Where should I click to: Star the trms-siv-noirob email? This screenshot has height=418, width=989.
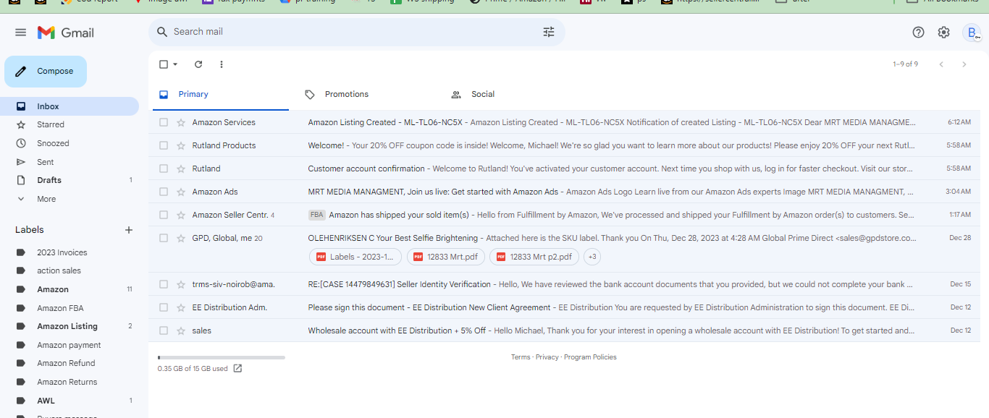pos(181,284)
